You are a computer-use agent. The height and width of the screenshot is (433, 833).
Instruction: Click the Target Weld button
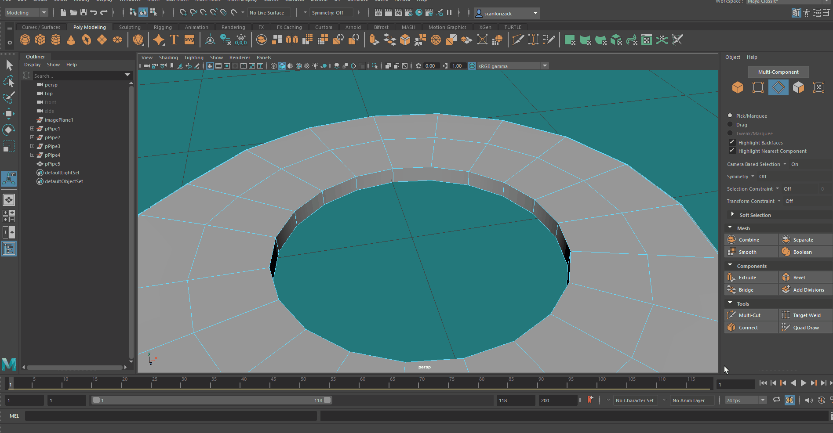tap(806, 315)
